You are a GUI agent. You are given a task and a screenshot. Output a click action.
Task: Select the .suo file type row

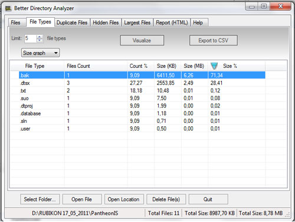(x=142, y=98)
